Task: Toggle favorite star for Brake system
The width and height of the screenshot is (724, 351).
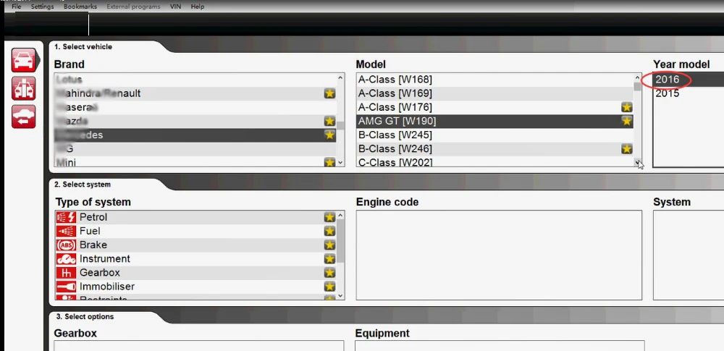Action: 329,245
